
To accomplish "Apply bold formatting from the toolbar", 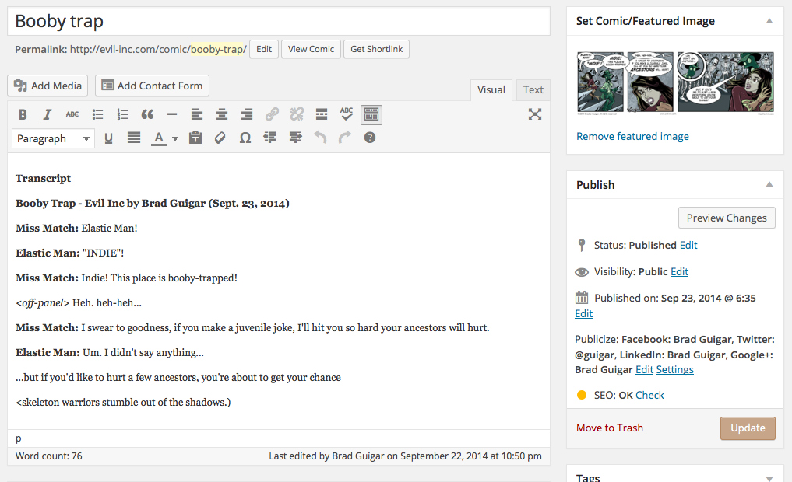I will pyautogui.click(x=23, y=114).
